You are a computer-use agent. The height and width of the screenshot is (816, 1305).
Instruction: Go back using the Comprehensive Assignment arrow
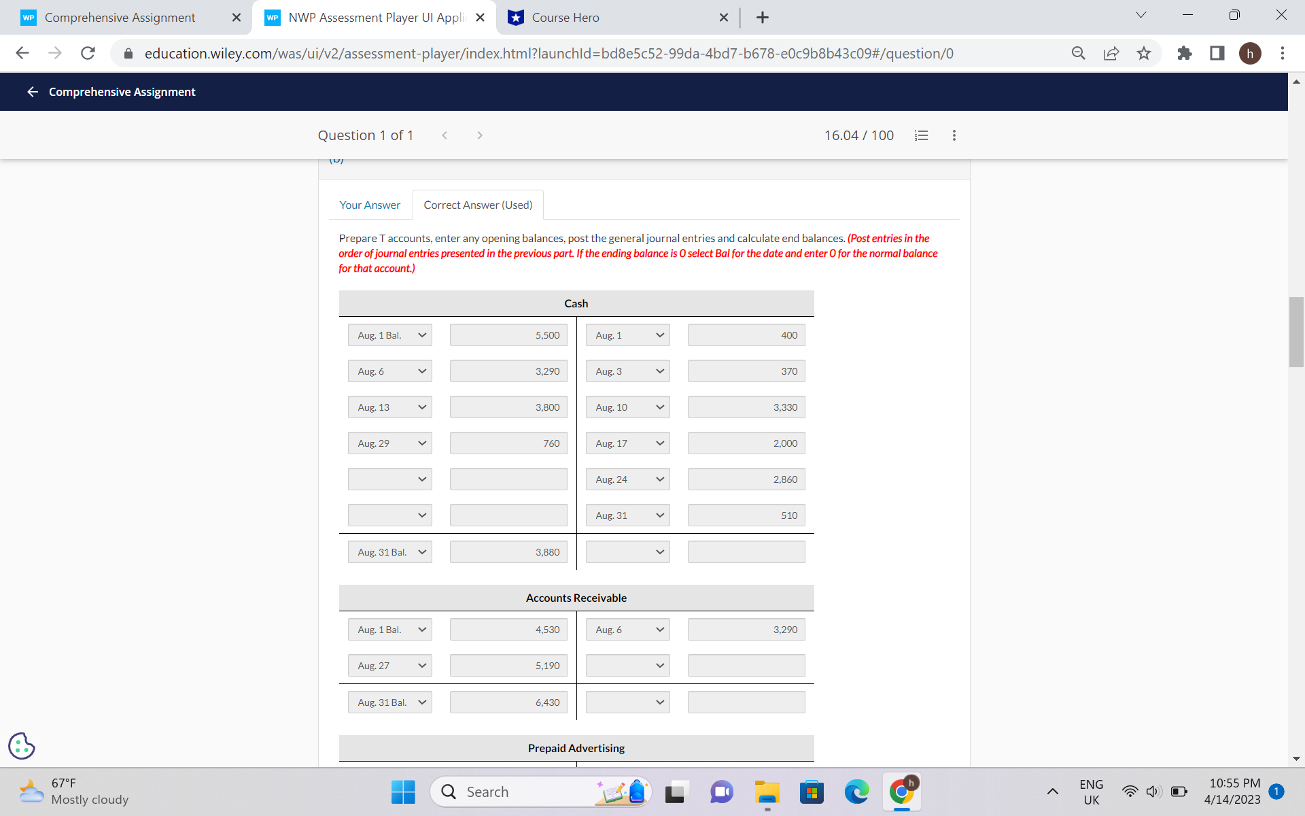click(x=32, y=92)
